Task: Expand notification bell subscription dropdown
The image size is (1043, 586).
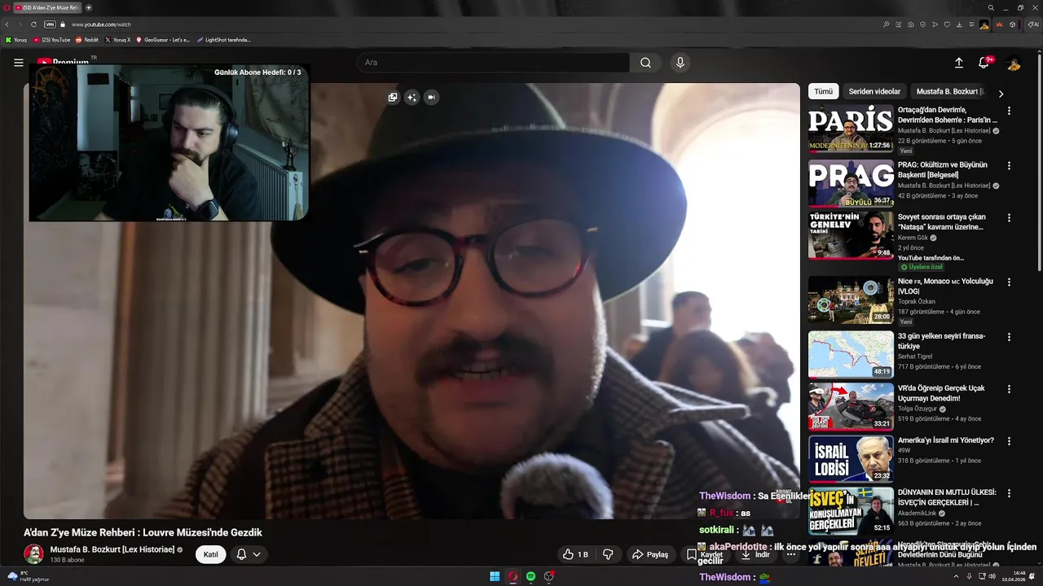Action: [257, 554]
